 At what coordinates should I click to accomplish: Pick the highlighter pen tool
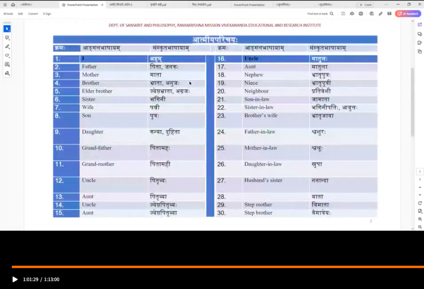7,46
